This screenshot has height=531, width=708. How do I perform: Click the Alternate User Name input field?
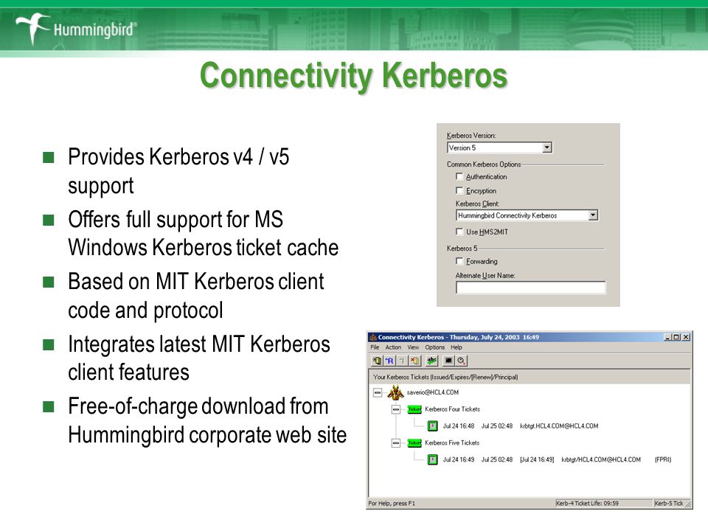530,288
